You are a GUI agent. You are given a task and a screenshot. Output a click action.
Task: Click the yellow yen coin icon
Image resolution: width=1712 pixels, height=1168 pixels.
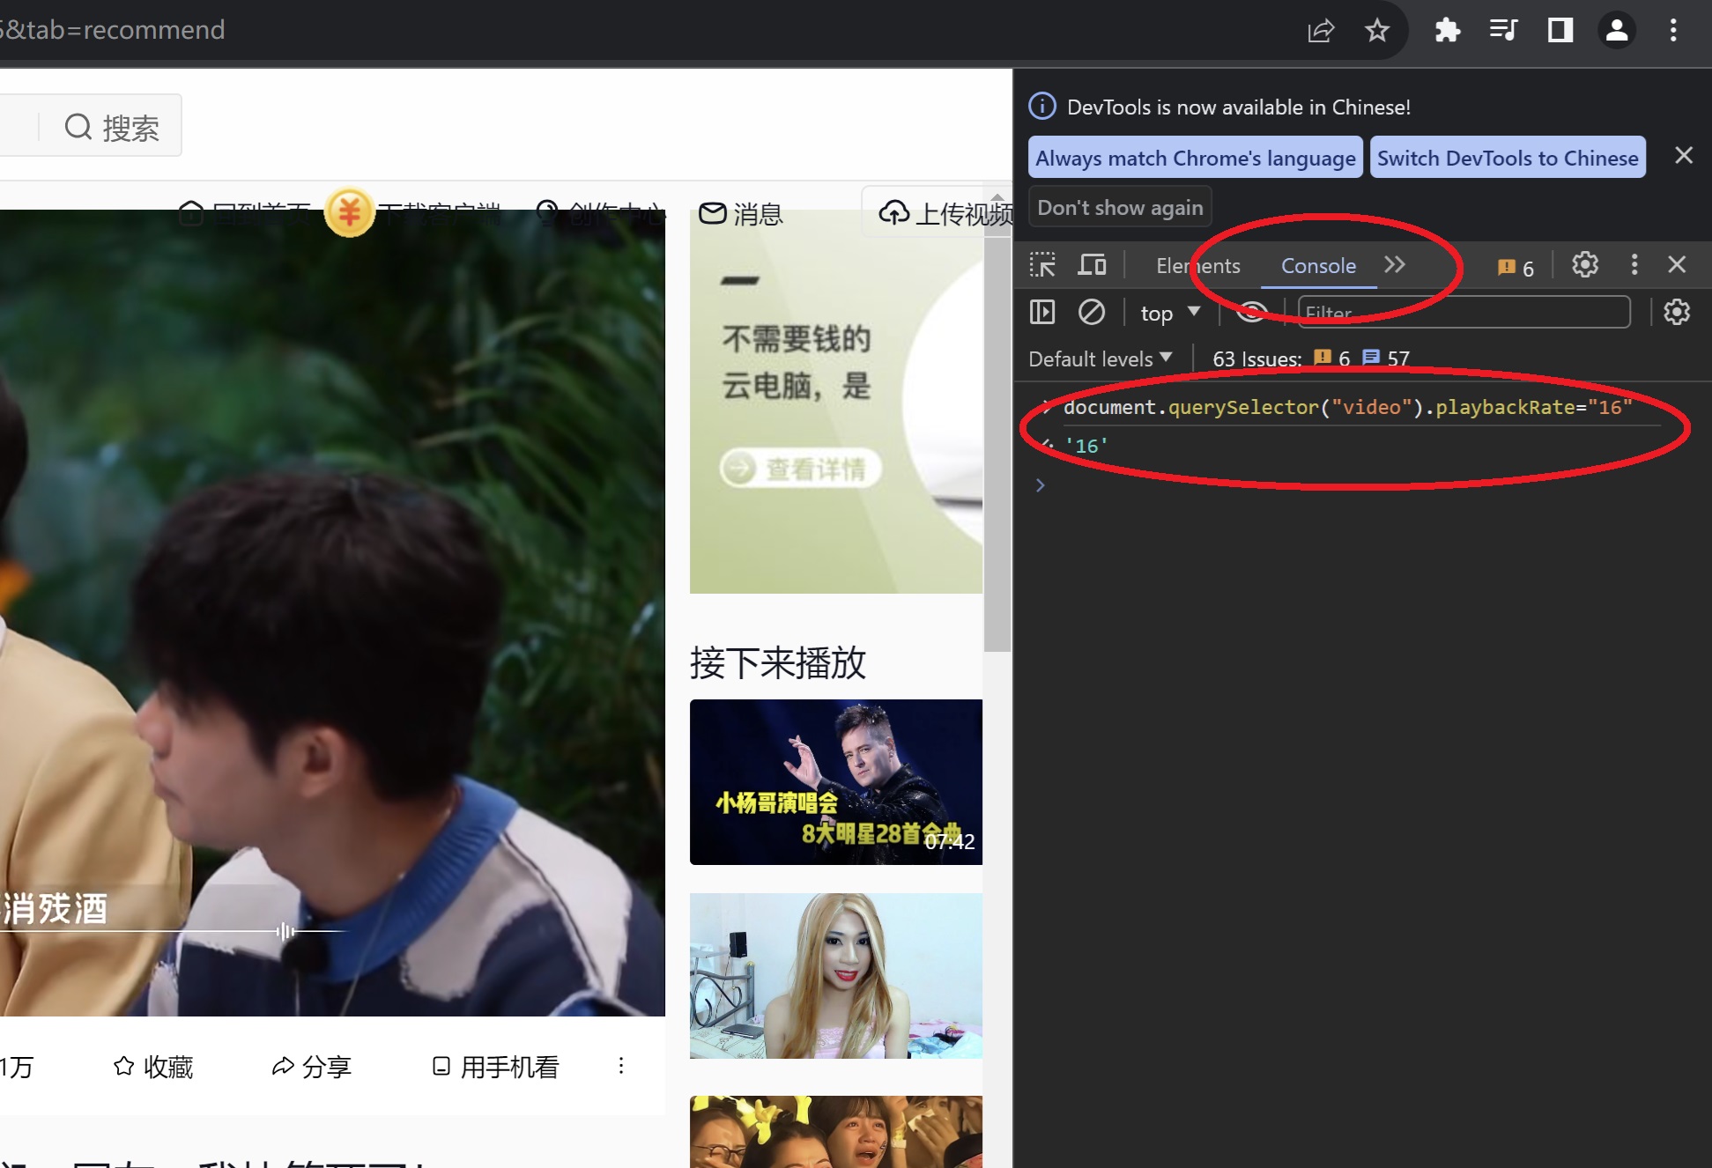click(x=349, y=212)
